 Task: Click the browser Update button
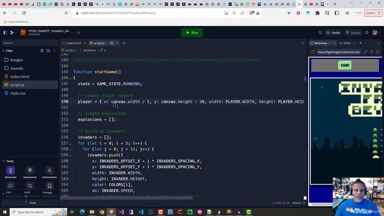coord(373,13)
